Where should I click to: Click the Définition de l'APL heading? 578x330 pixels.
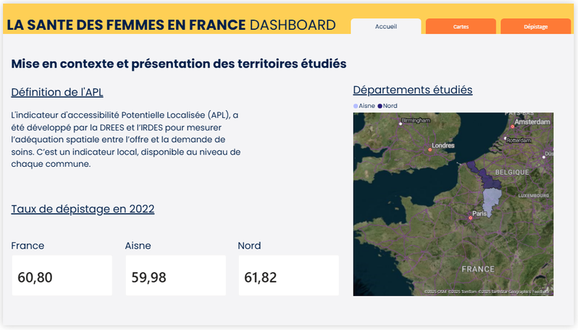pos(62,92)
